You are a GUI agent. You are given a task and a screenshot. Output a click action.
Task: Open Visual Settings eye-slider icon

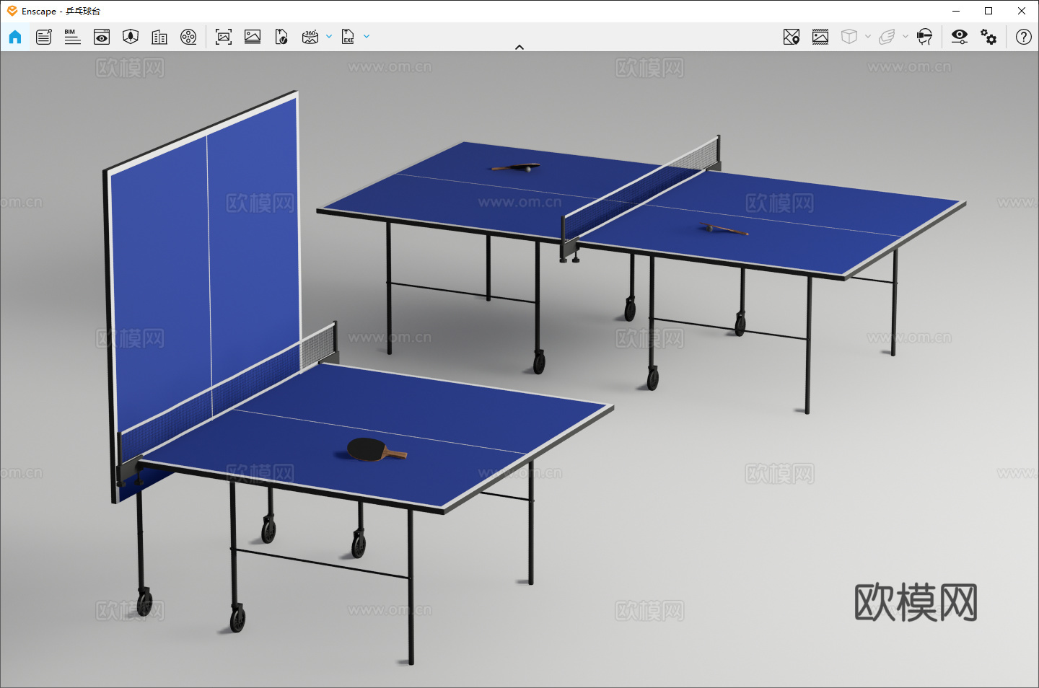pyautogui.click(x=960, y=37)
